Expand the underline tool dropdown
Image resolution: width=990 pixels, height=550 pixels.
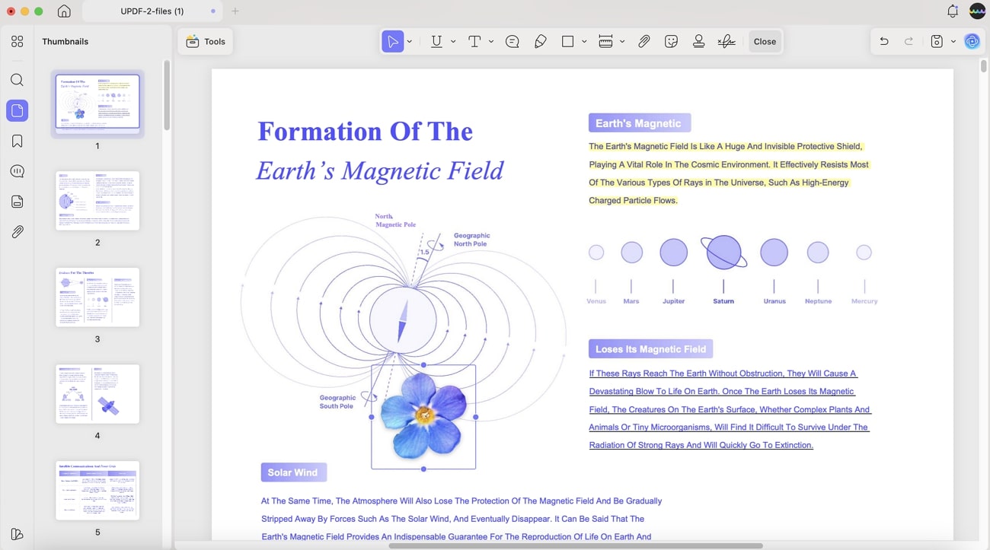point(453,42)
